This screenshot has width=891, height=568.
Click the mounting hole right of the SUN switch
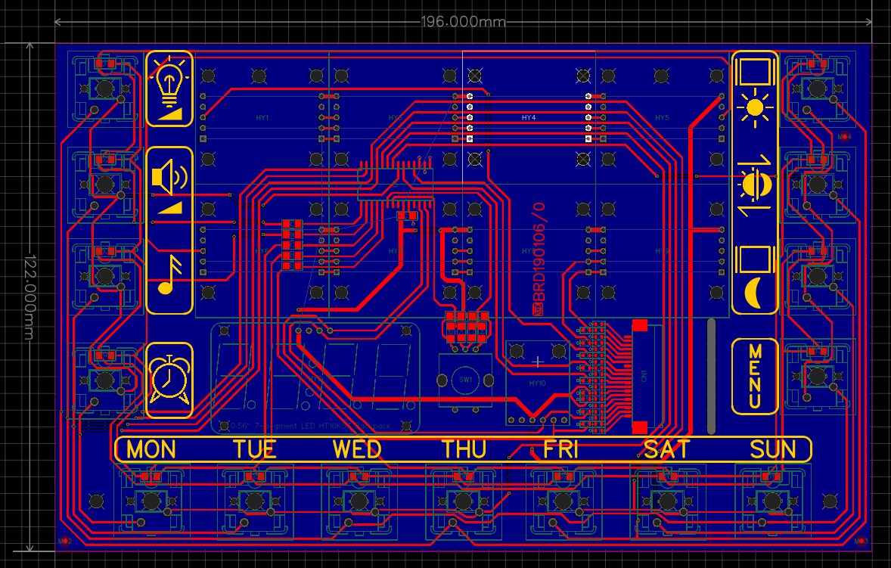pos(830,501)
